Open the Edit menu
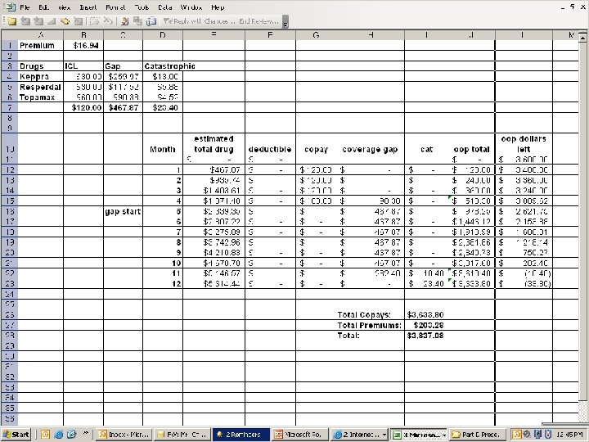 (x=43, y=7)
